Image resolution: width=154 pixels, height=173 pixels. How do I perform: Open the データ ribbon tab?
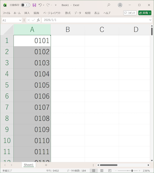pos(78,13)
